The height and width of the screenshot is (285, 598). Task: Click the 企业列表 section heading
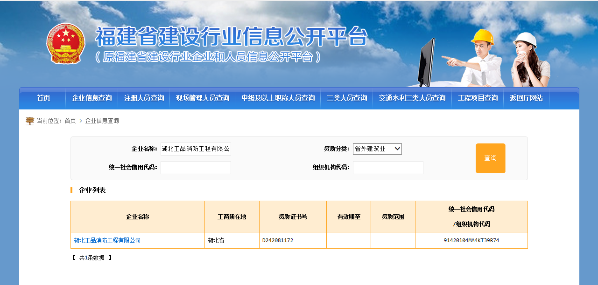tap(92, 190)
